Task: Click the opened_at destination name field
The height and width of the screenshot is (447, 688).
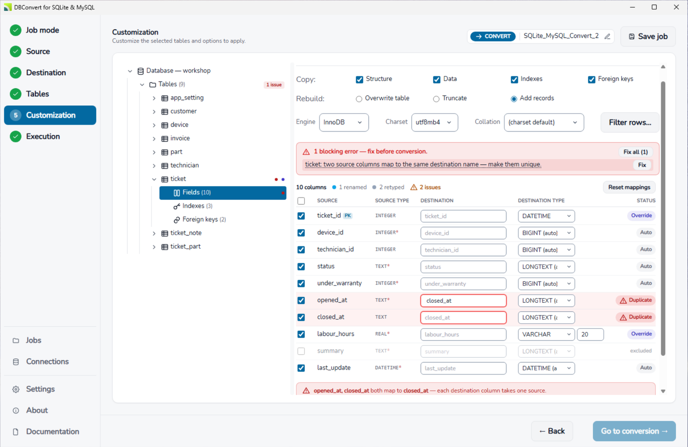Action: coord(463,301)
